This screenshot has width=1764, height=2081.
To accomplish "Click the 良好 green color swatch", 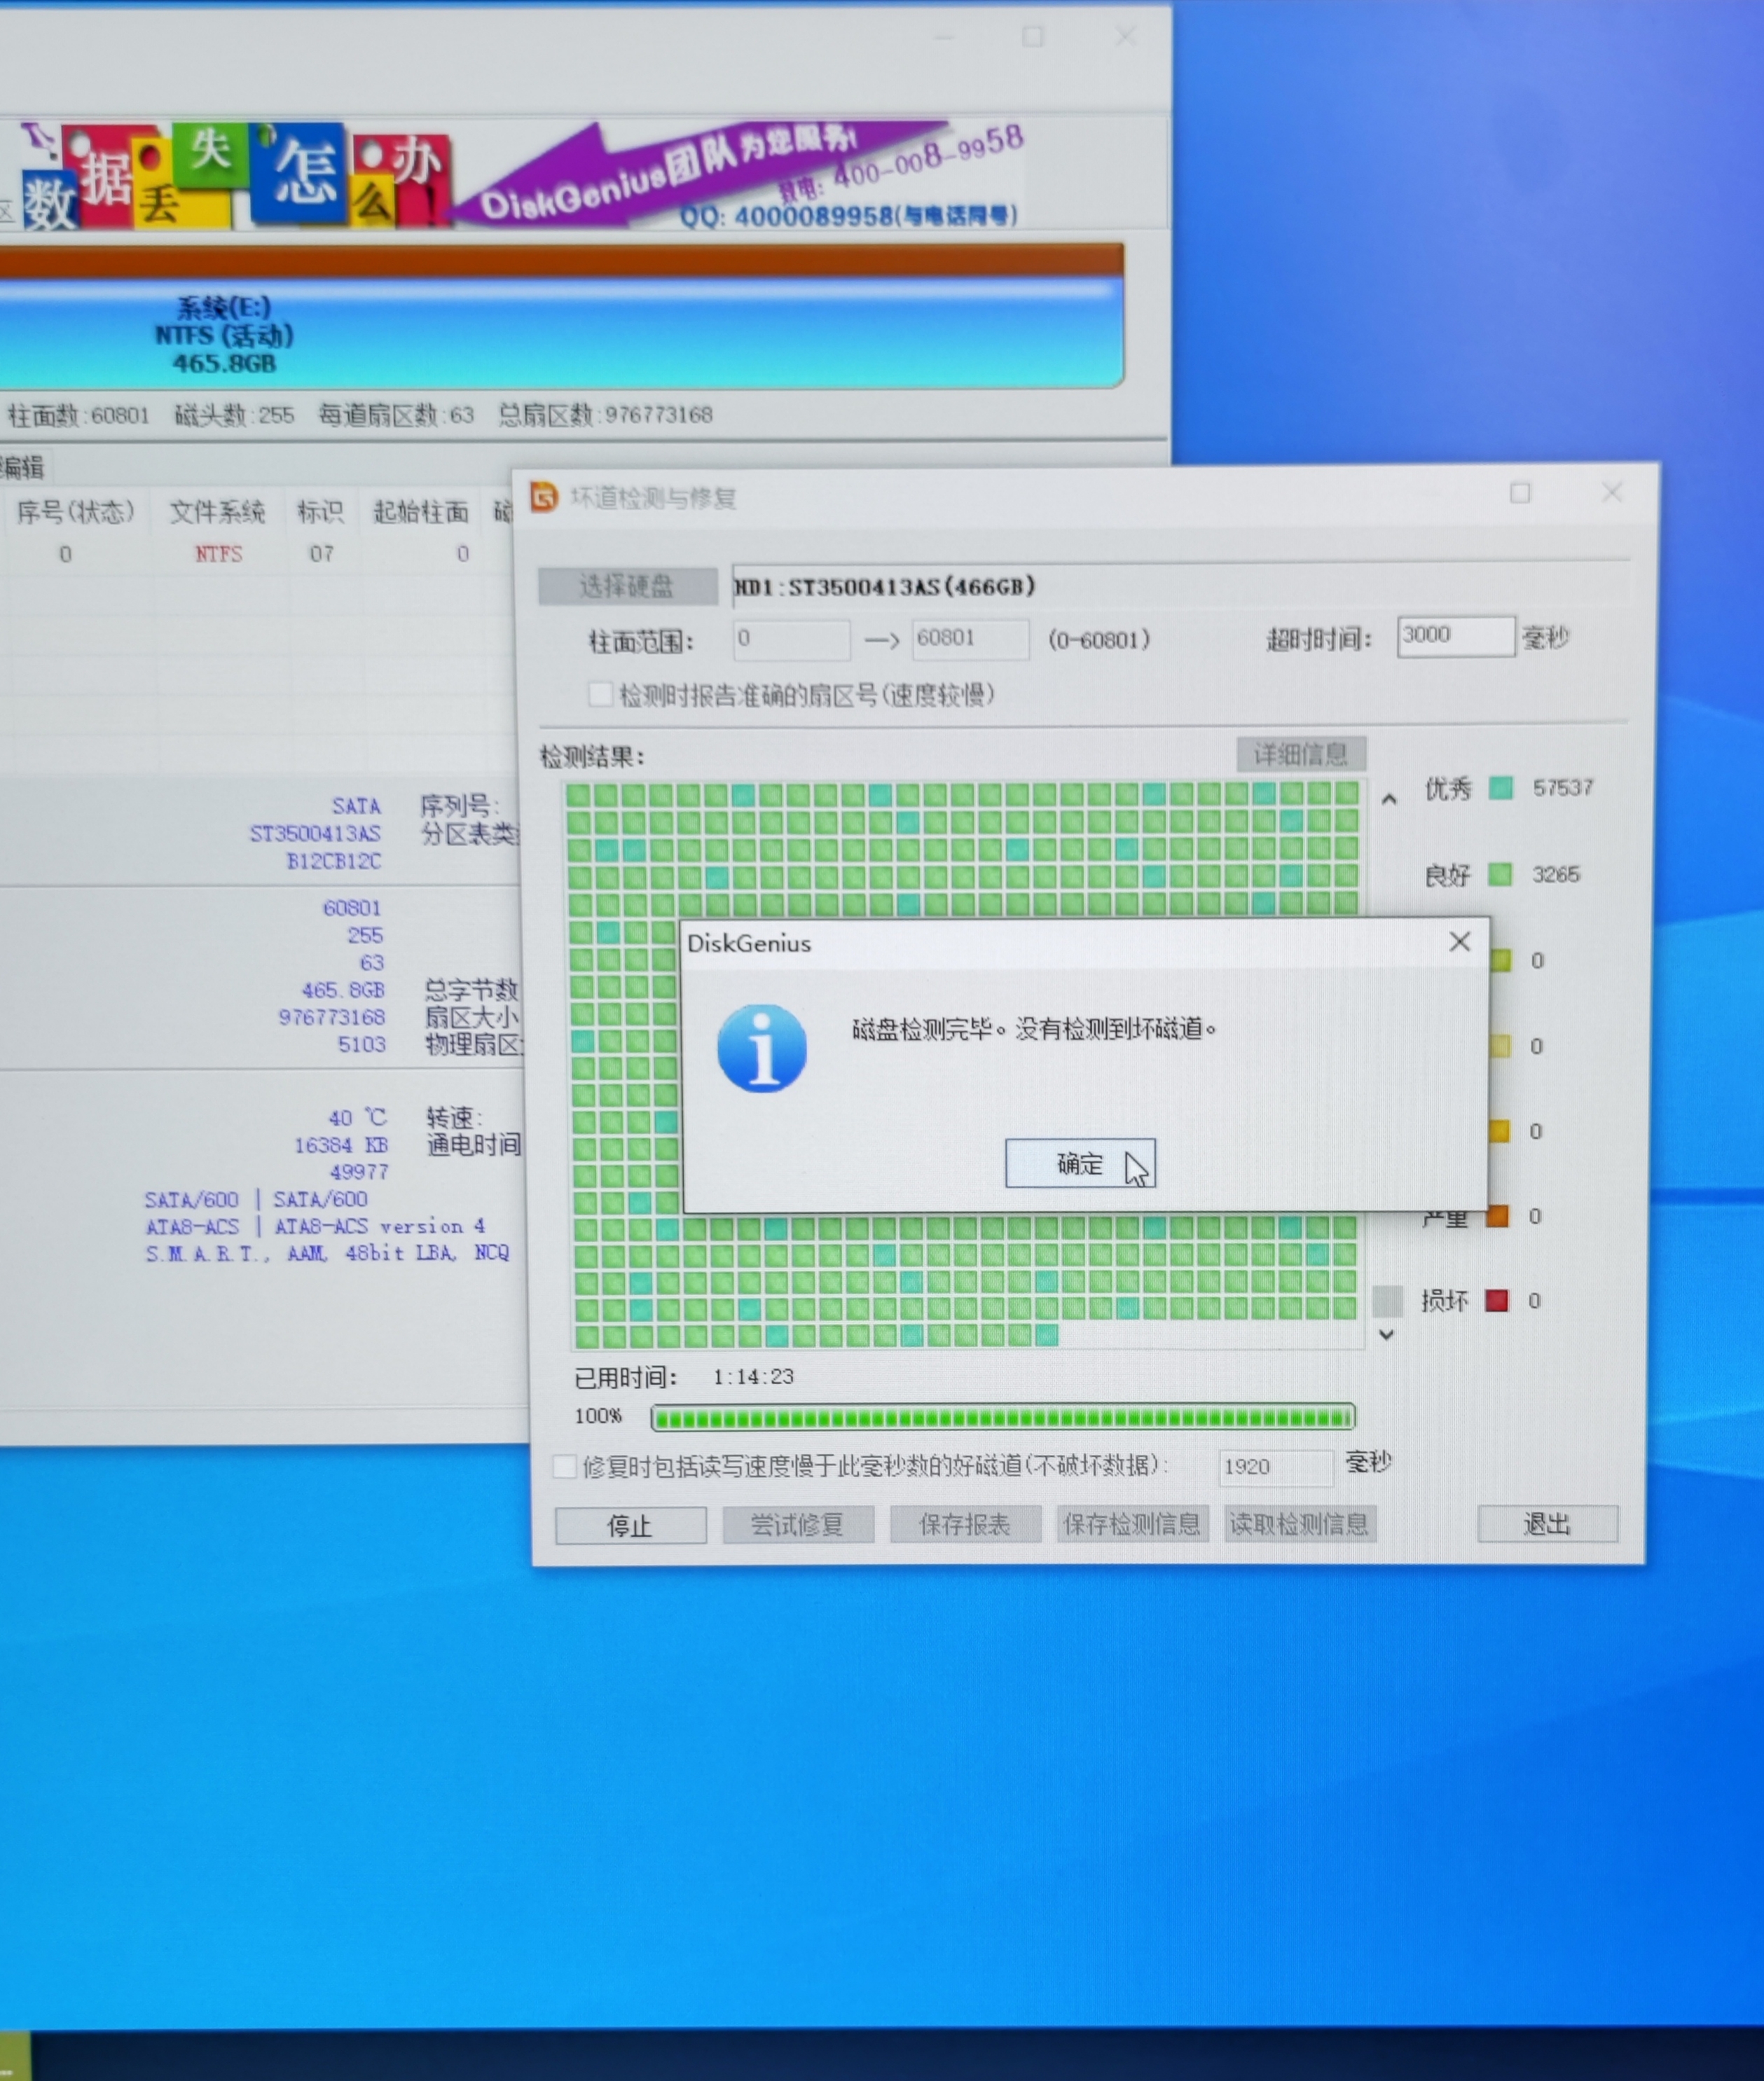I will tap(1500, 875).
